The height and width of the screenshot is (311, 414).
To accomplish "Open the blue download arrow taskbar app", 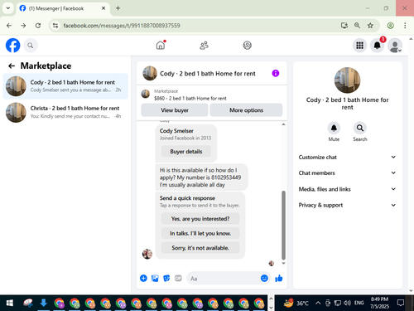I will pyautogui.click(x=43, y=303).
